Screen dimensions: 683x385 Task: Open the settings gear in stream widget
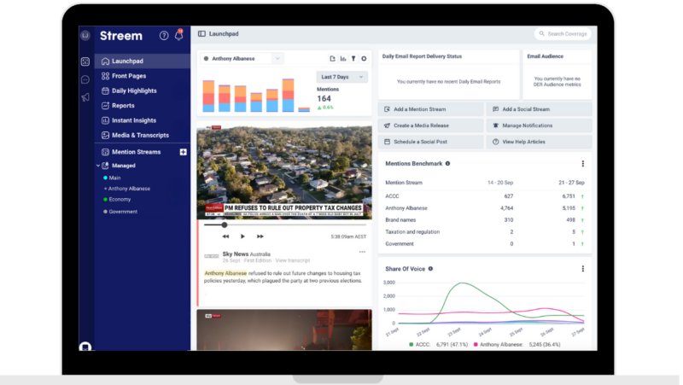point(365,58)
